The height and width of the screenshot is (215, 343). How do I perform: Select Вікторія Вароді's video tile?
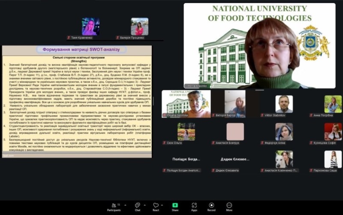pos(235,104)
